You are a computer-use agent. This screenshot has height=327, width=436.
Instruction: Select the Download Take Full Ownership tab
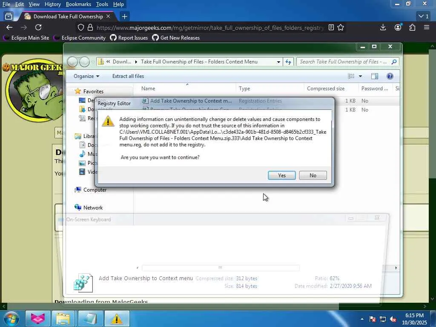click(x=67, y=17)
